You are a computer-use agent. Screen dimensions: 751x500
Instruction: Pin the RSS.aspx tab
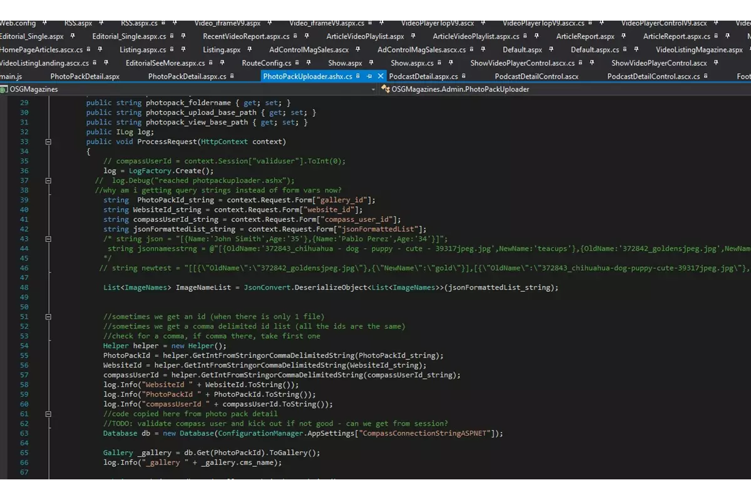101,23
